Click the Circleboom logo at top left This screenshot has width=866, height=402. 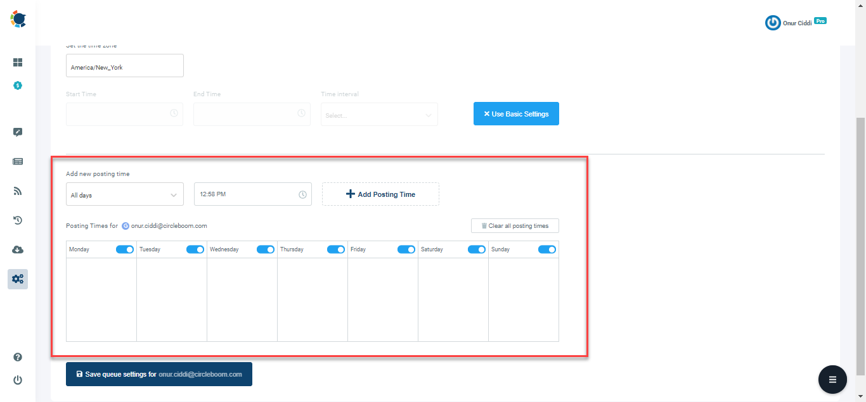pyautogui.click(x=18, y=19)
